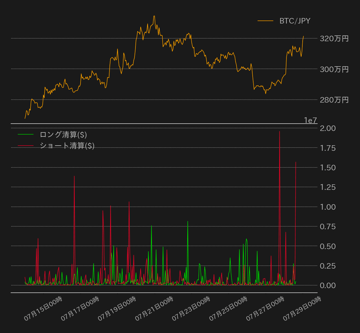Click the highest peak of the BTC/JPY line

[154, 16]
